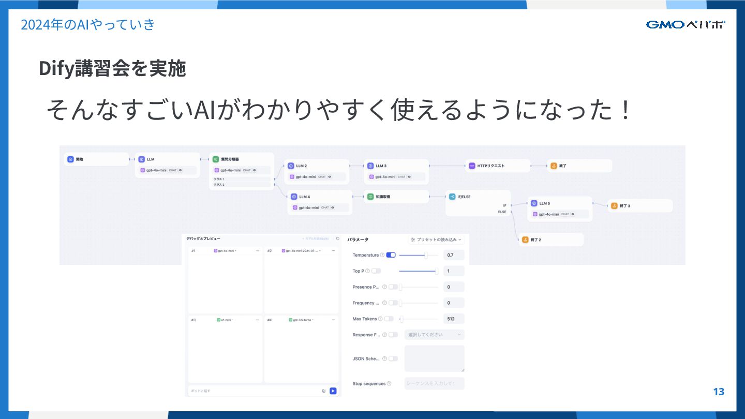
Task: Click the クラス 2 row in classifier node
Action: 242,184
